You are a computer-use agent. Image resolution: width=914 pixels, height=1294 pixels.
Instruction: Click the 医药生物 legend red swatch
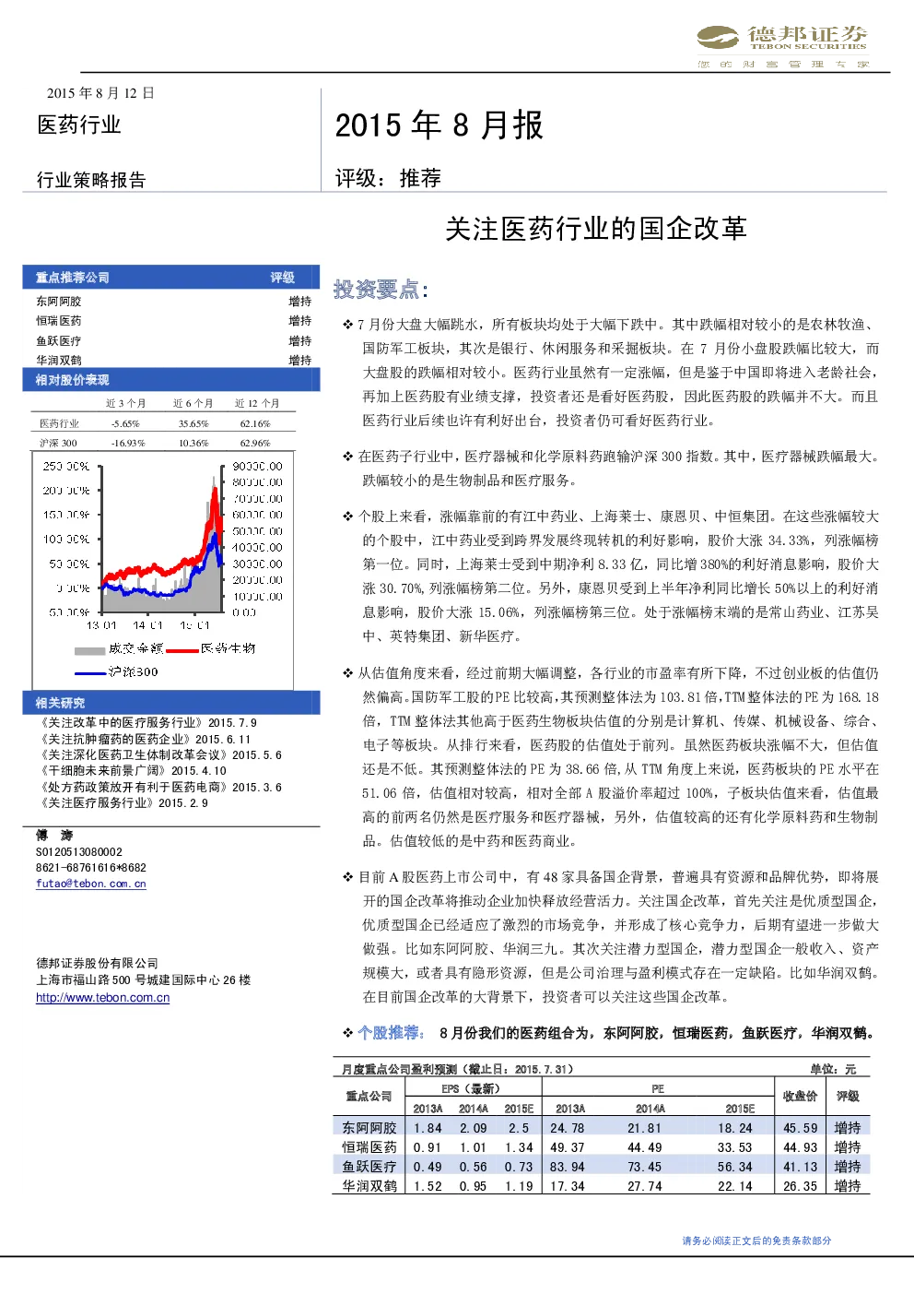tap(182, 650)
